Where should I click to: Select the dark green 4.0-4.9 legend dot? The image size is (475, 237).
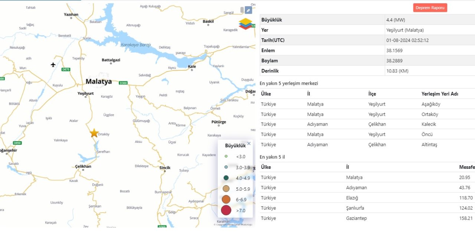[226, 178]
